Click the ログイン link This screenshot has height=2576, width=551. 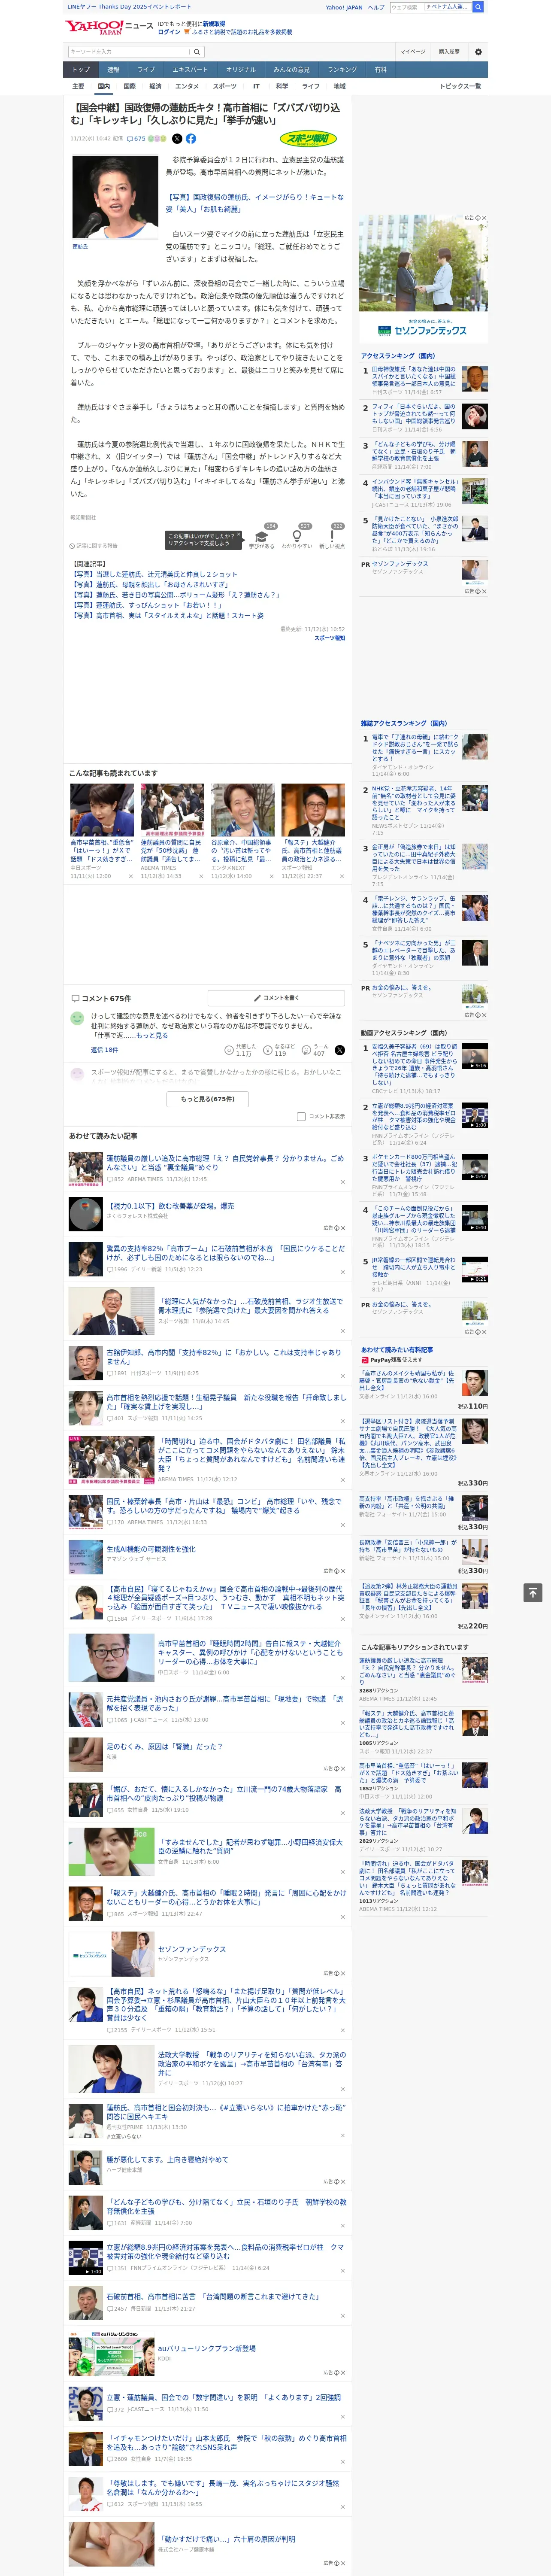coord(169,32)
